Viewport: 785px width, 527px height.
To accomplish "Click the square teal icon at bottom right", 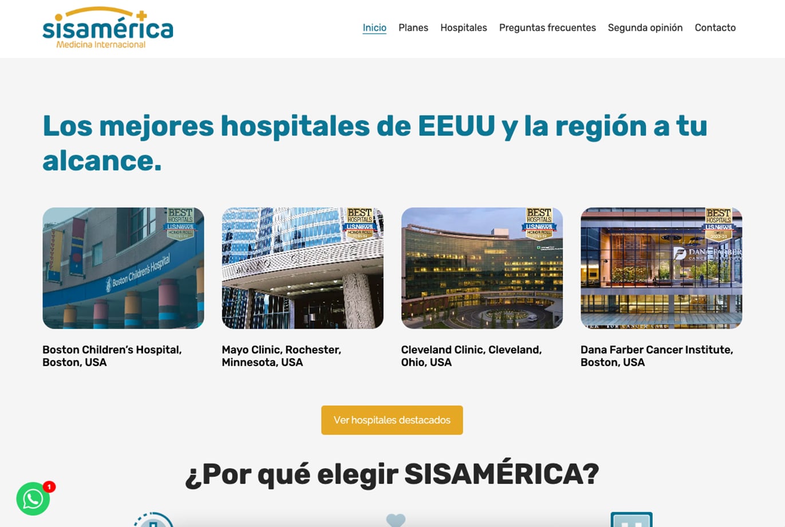I will pyautogui.click(x=632, y=520).
